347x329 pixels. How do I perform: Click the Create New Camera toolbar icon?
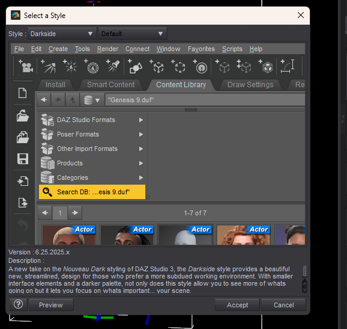26,66
